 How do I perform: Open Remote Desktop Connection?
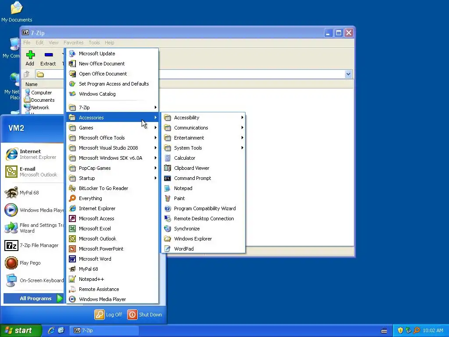pos(203,219)
